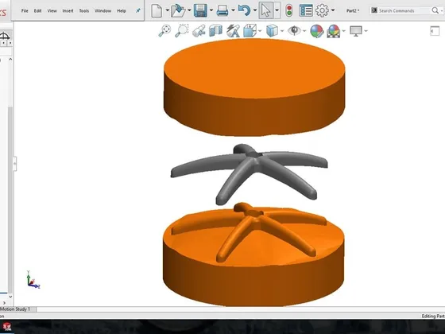Toggle Hide/Show Items eye icon

point(294,30)
